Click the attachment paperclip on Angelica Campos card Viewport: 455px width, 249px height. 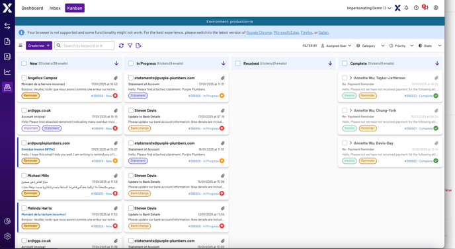point(116,78)
